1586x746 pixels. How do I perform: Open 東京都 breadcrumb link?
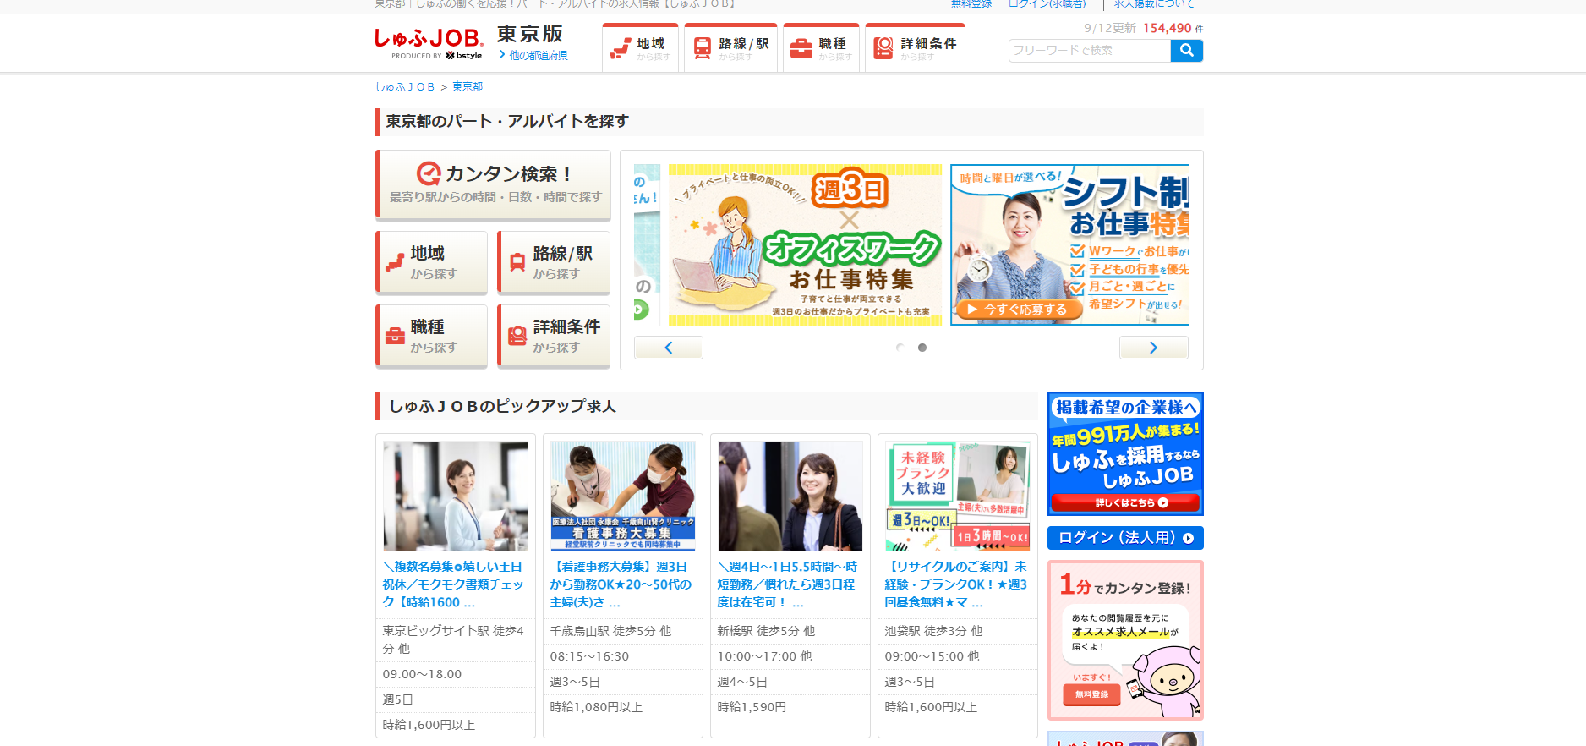pyautogui.click(x=468, y=87)
